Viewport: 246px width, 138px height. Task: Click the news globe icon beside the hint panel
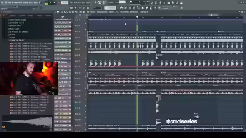(181, 8)
